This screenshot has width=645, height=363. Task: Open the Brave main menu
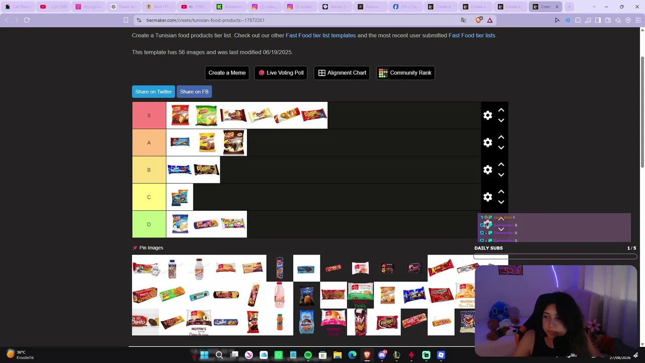click(637, 20)
